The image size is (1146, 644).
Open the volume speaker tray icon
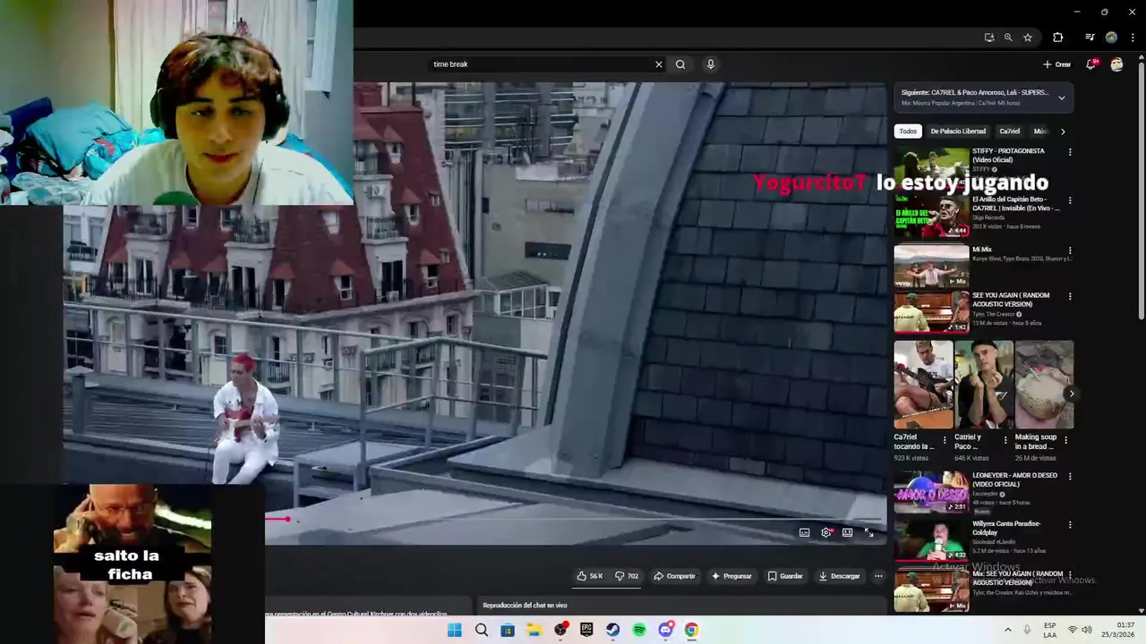click(x=1087, y=630)
